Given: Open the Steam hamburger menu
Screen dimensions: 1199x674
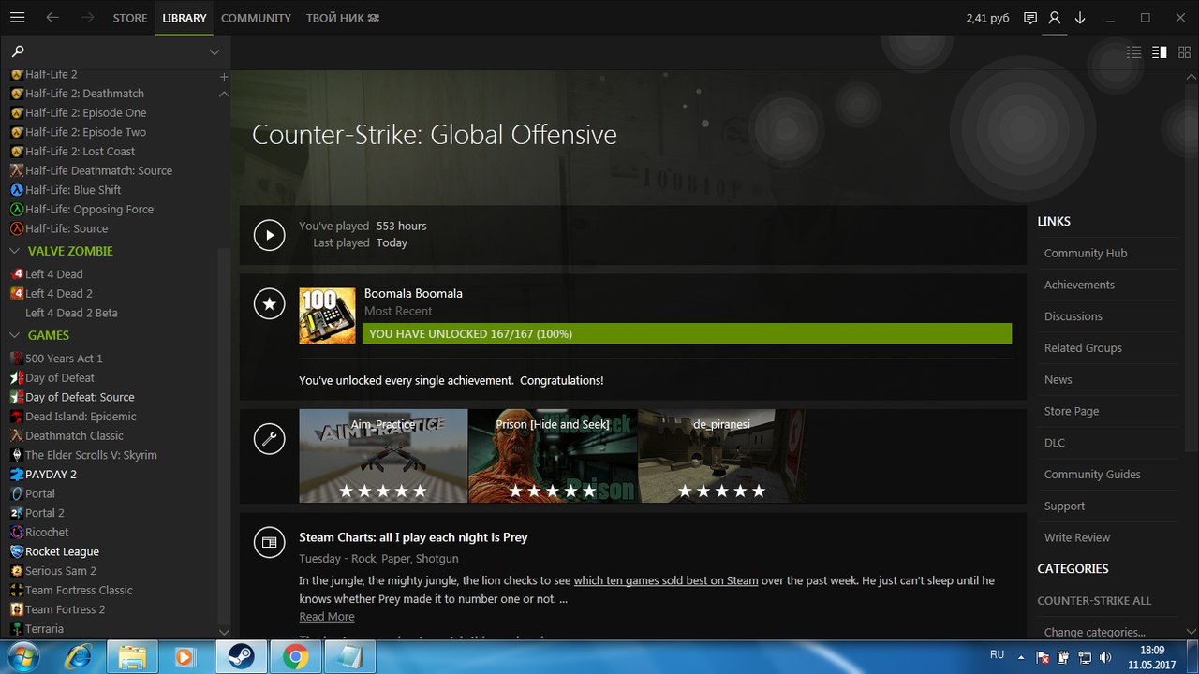Looking at the screenshot, I should pyautogui.click(x=18, y=18).
